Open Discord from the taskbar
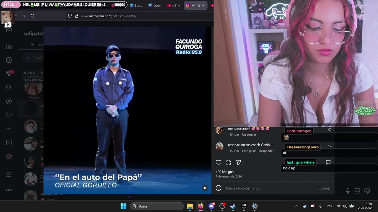This screenshot has height=212, width=378. pyautogui.click(x=211, y=206)
